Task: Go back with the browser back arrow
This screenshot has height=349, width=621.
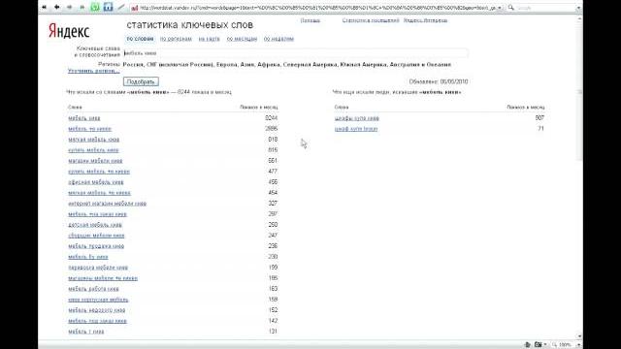Action: [x=56, y=7]
